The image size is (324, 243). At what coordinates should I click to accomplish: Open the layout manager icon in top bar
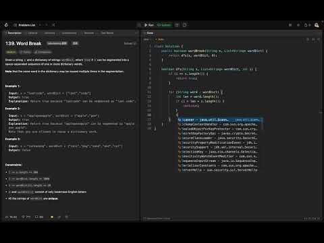coord(290,25)
